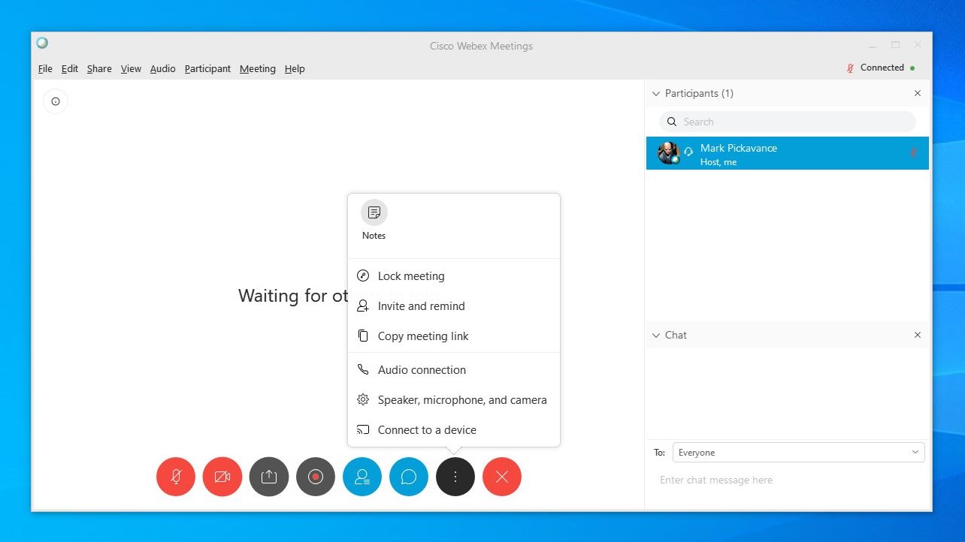
Task: Minimize the Webex Meetings window
Action: click(873, 45)
